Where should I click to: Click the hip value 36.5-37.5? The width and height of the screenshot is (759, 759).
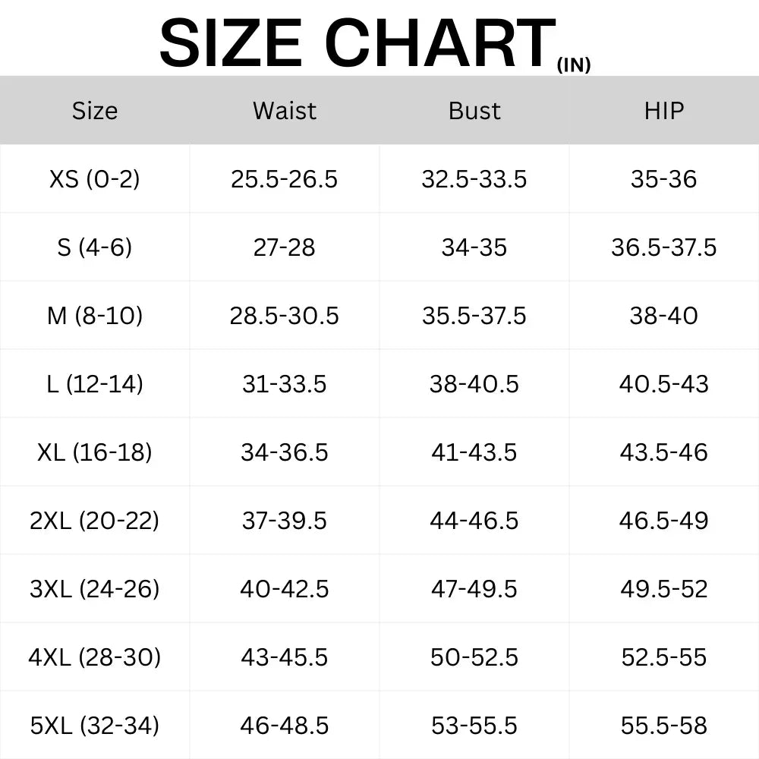tap(664, 247)
